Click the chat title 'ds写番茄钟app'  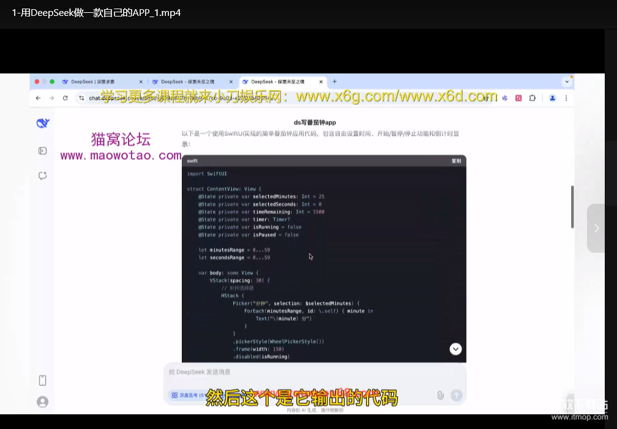[x=315, y=122]
